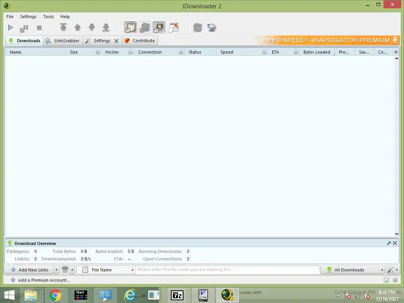Open the Tools menu
Viewport: 404px width, 303px height.
pyautogui.click(x=49, y=17)
